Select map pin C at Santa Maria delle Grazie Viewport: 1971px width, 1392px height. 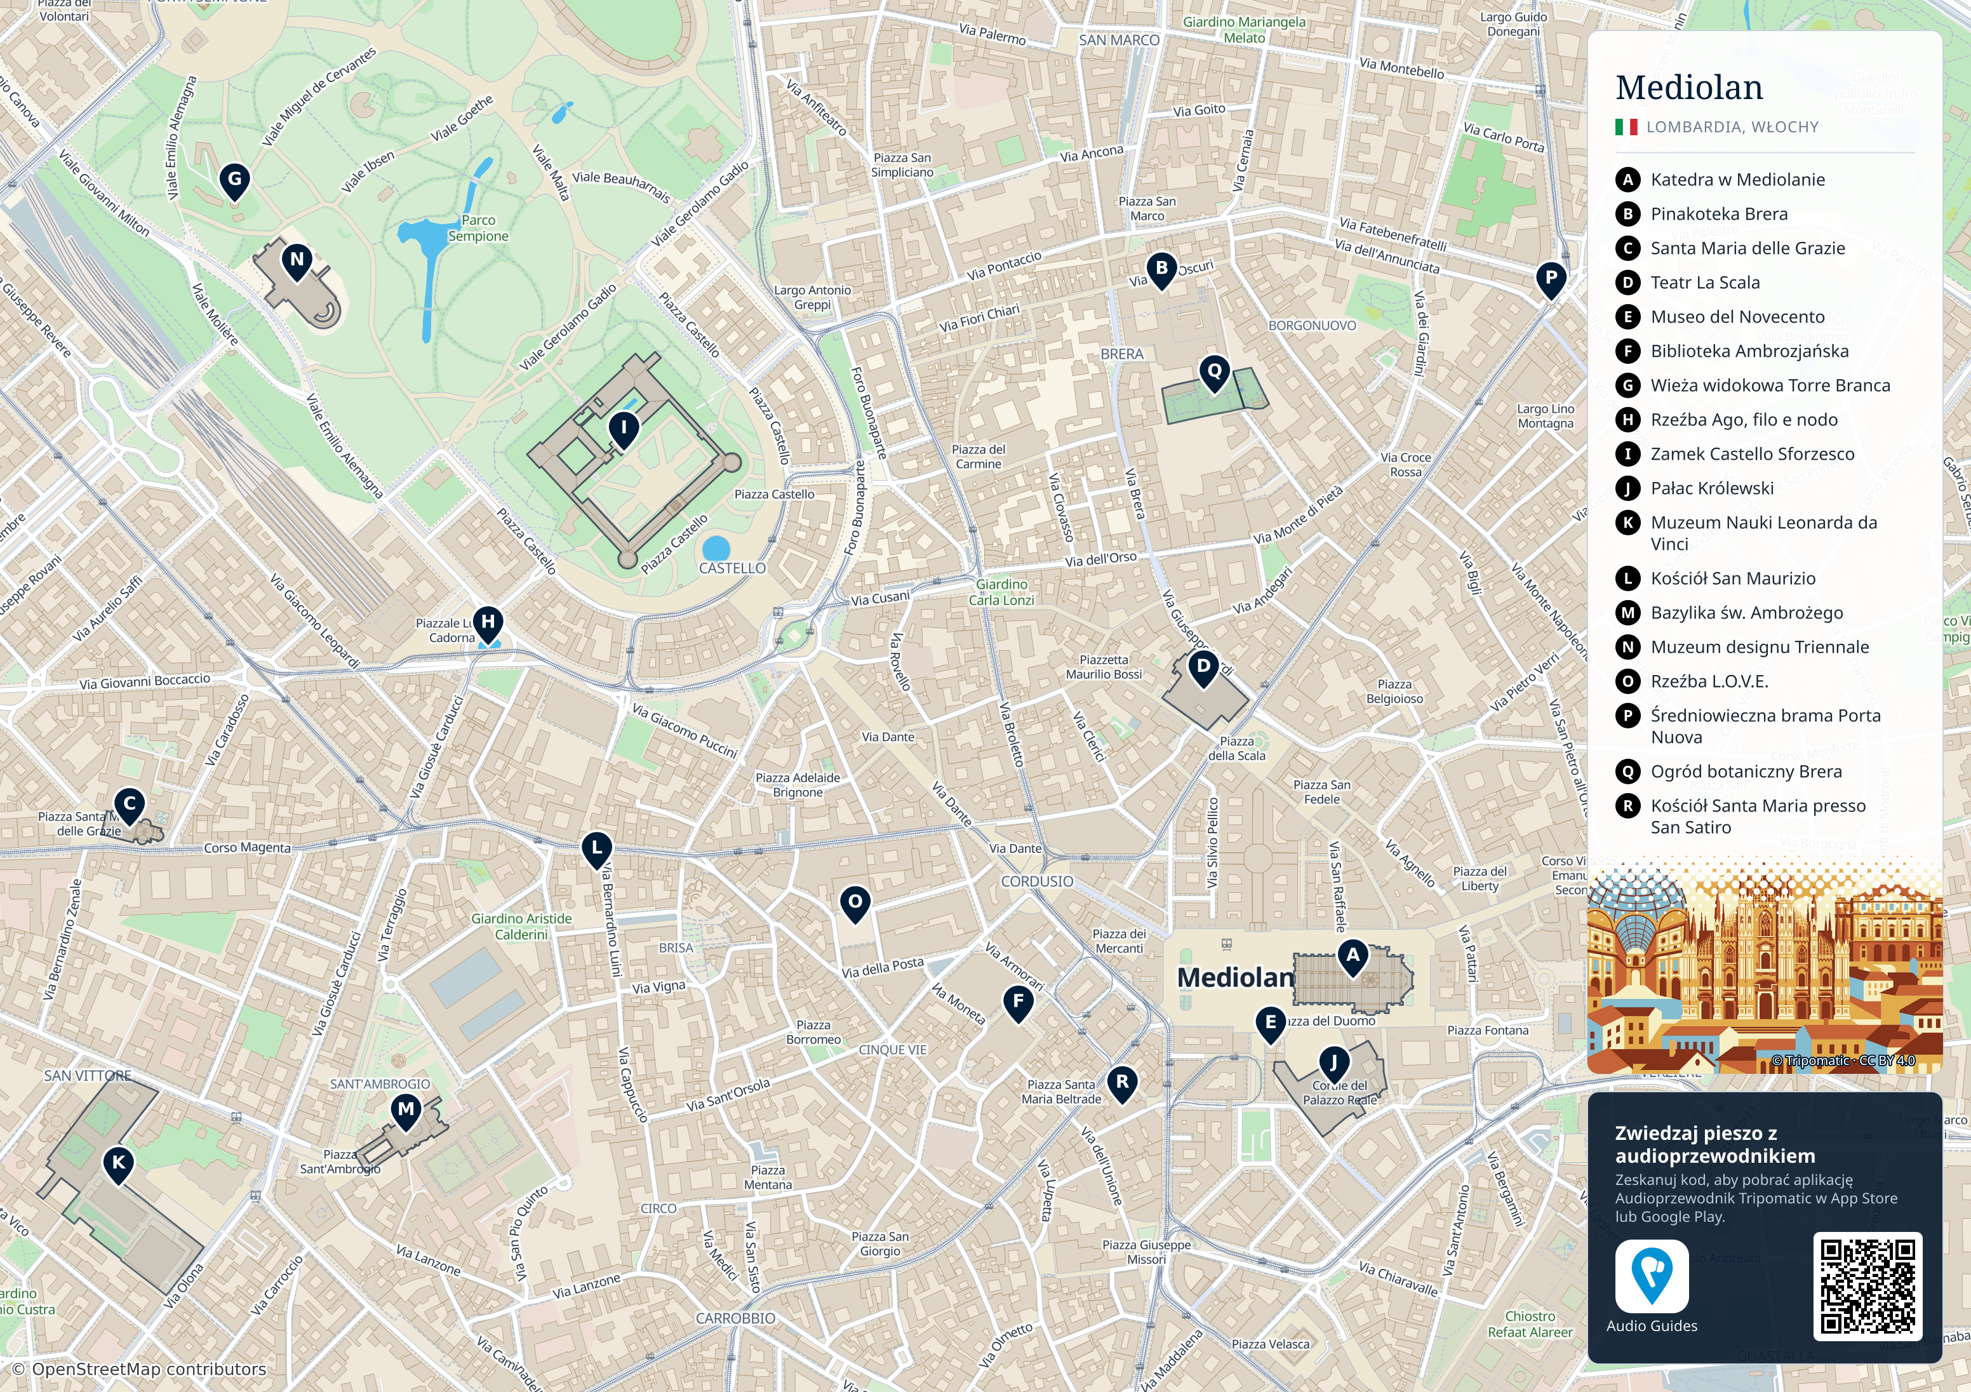pyautogui.click(x=130, y=807)
